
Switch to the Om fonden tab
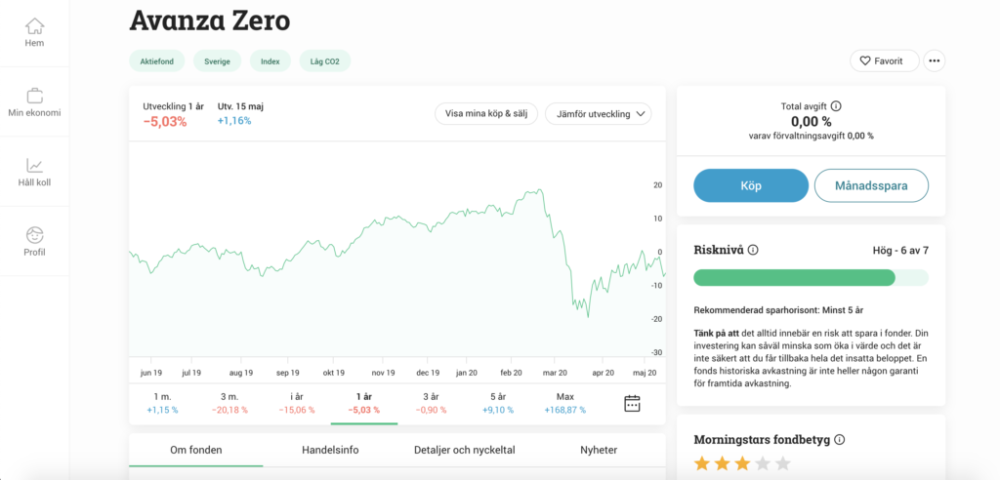point(195,450)
